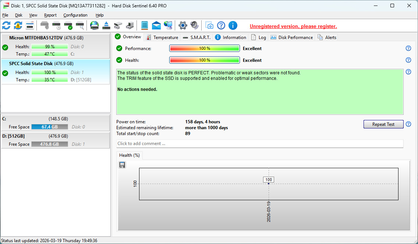Viewport: 418px width, 244px height.
Task: Select the D: [512GB] partition entry
Action: 56,140
